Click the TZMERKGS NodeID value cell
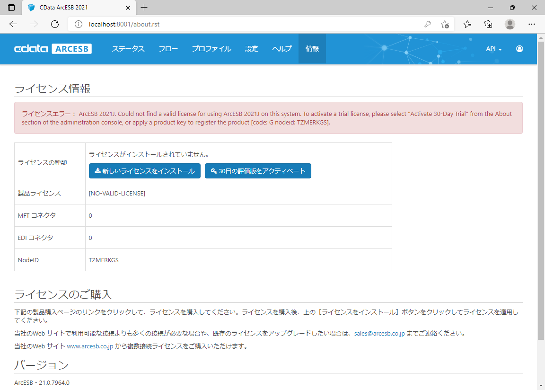This screenshot has width=545, height=390. [x=238, y=260]
